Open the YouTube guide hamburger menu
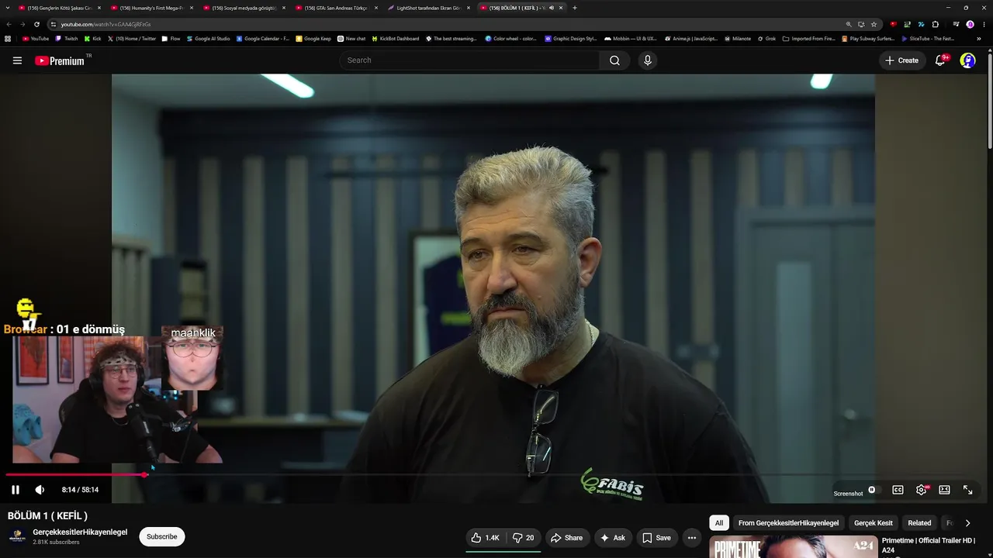993x558 pixels. coord(17,60)
